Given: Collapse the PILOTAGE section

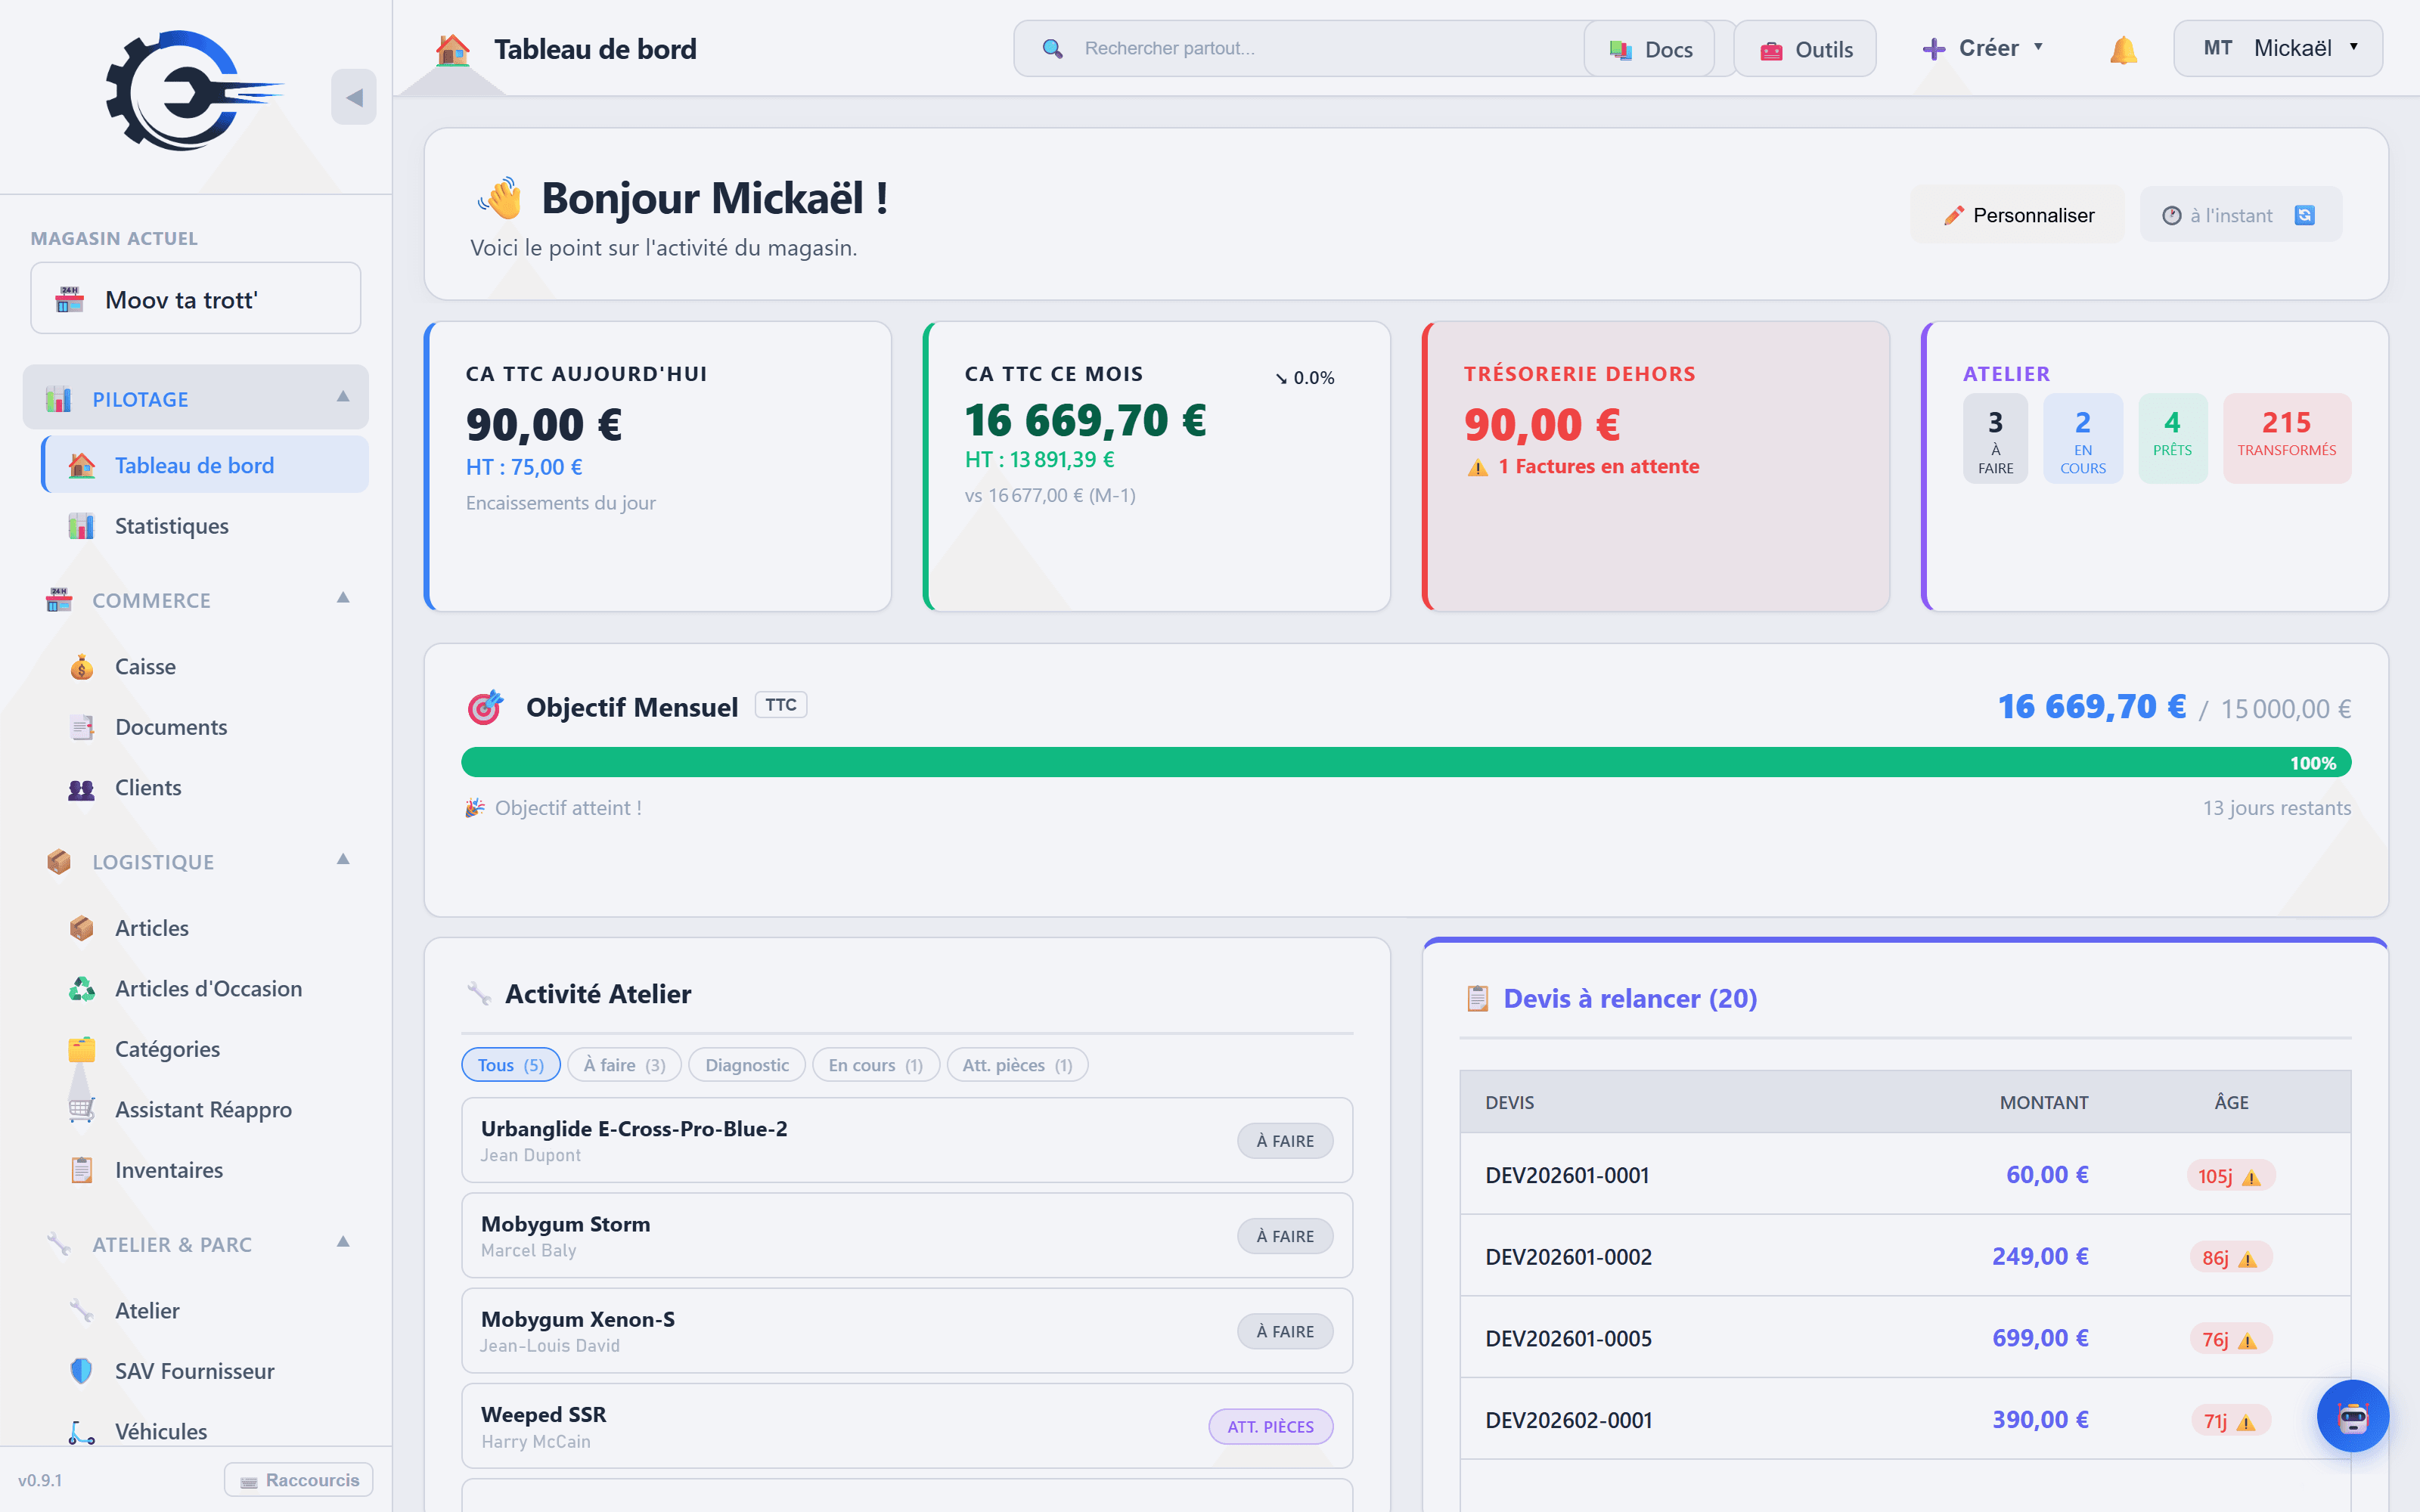Looking at the screenshot, I should pyautogui.click(x=343, y=396).
